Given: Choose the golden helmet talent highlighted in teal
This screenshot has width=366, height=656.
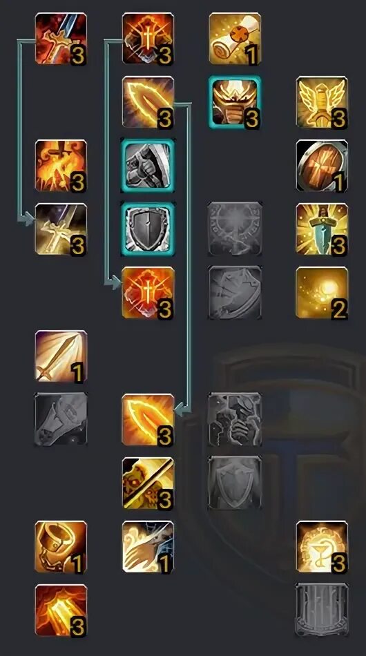Looking at the screenshot, I should pyautogui.click(x=235, y=102).
